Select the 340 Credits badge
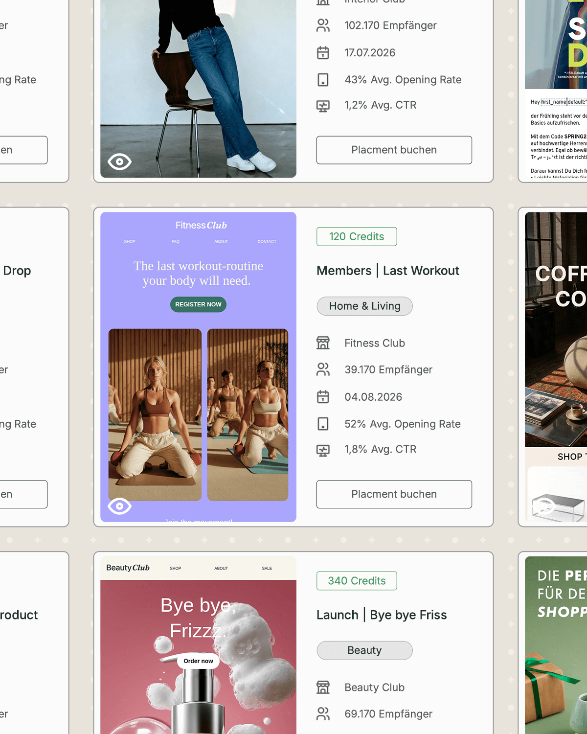 [357, 581]
